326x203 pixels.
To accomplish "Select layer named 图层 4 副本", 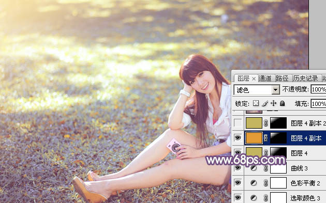I will coord(306,138).
